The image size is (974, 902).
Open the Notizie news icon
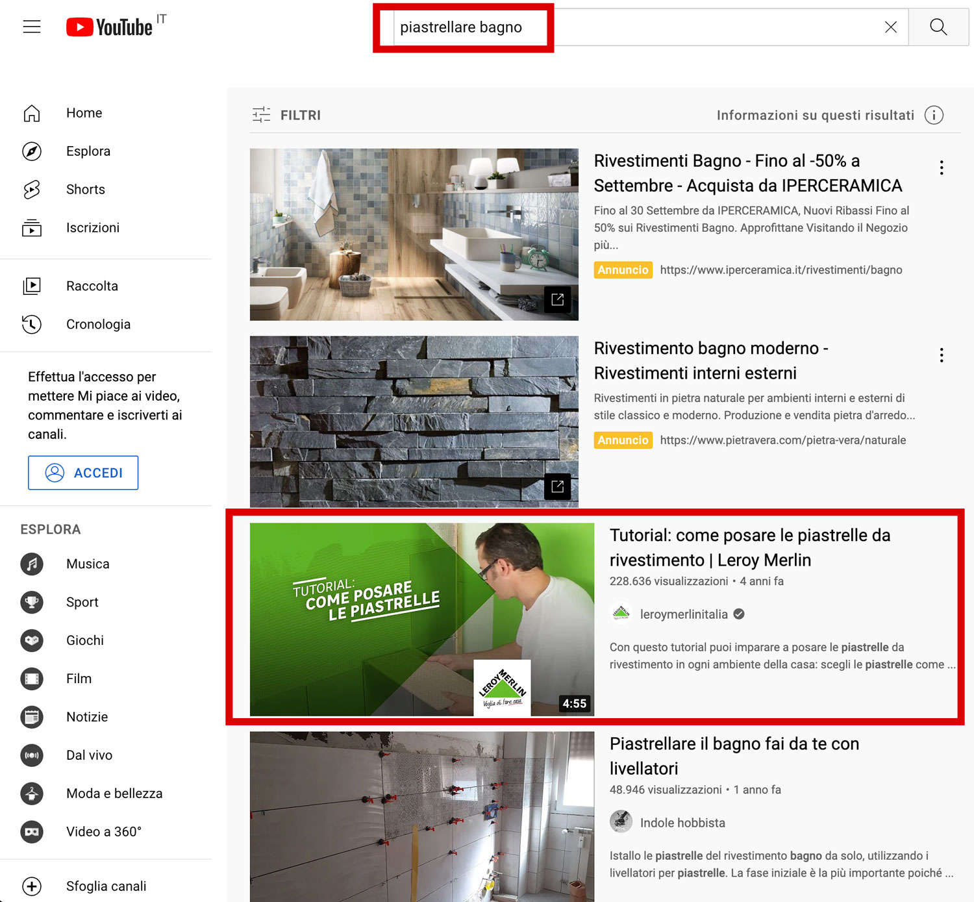tap(32, 717)
